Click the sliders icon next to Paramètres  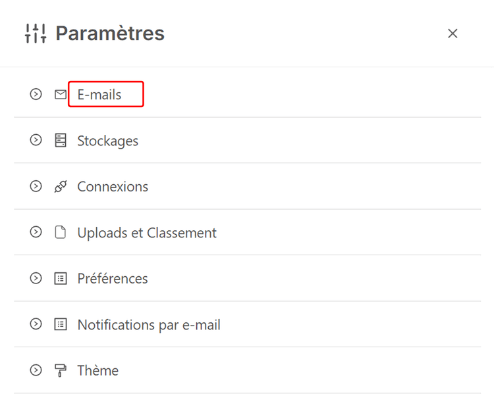tap(36, 34)
